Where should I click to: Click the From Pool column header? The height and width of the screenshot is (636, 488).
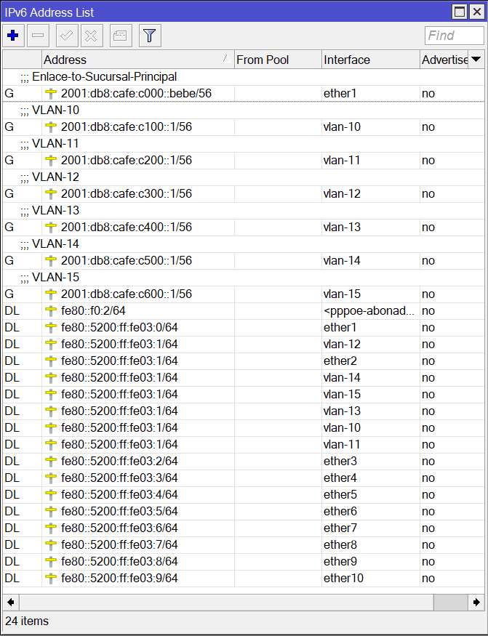(x=276, y=60)
